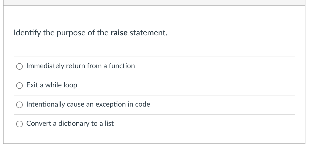Click the label 'Intentionally cause an exception in code'
The height and width of the screenshot is (149, 312).
tap(88, 104)
